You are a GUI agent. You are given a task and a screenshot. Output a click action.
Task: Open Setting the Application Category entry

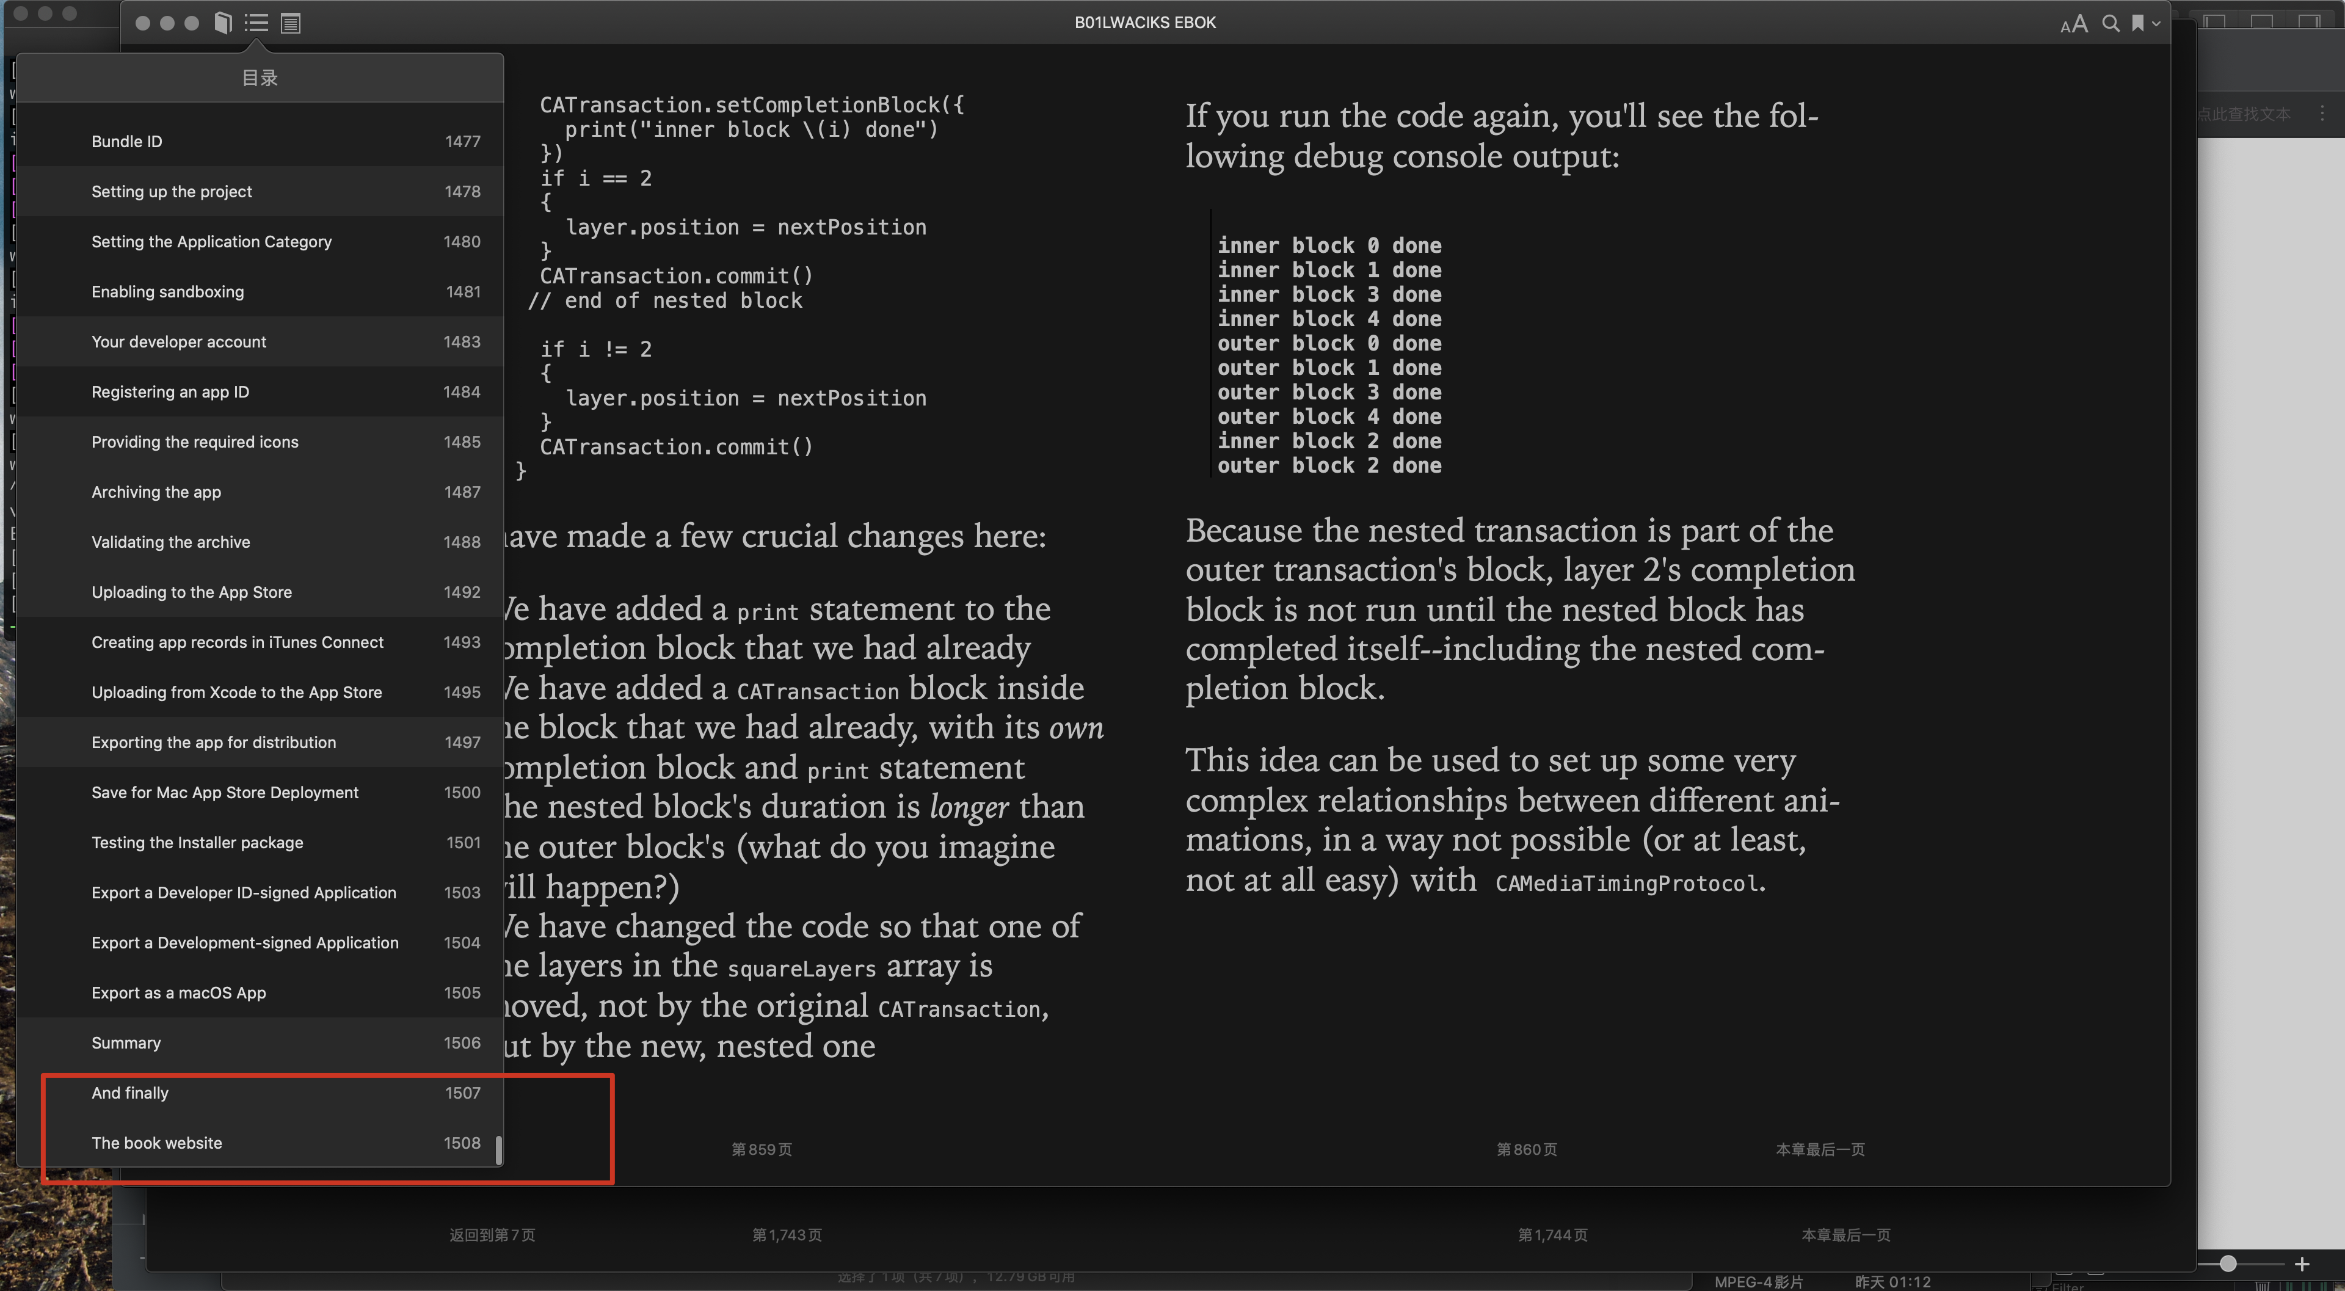pos(211,241)
